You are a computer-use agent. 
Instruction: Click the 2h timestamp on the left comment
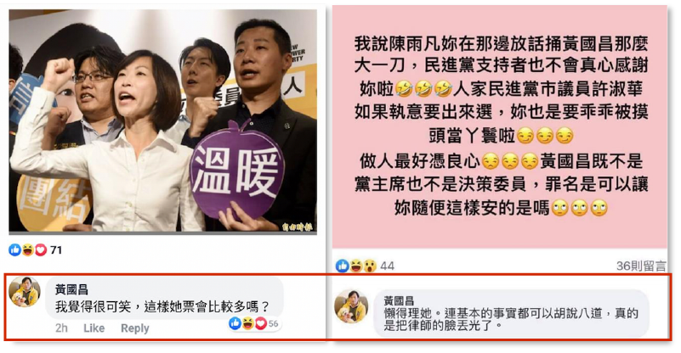click(x=61, y=328)
